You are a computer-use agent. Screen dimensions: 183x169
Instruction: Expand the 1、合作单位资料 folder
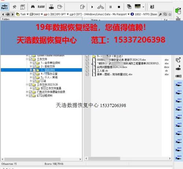[x=31, y=63]
